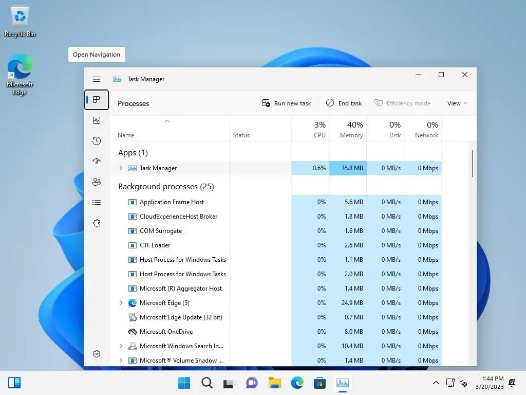The height and width of the screenshot is (395, 526).
Task: Open Task View on the taskbar
Action: tap(229, 383)
